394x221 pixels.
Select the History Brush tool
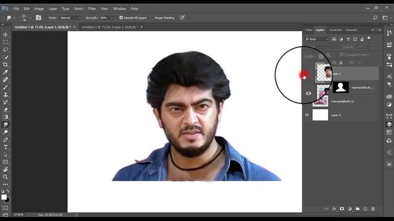[x=6, y=103]
